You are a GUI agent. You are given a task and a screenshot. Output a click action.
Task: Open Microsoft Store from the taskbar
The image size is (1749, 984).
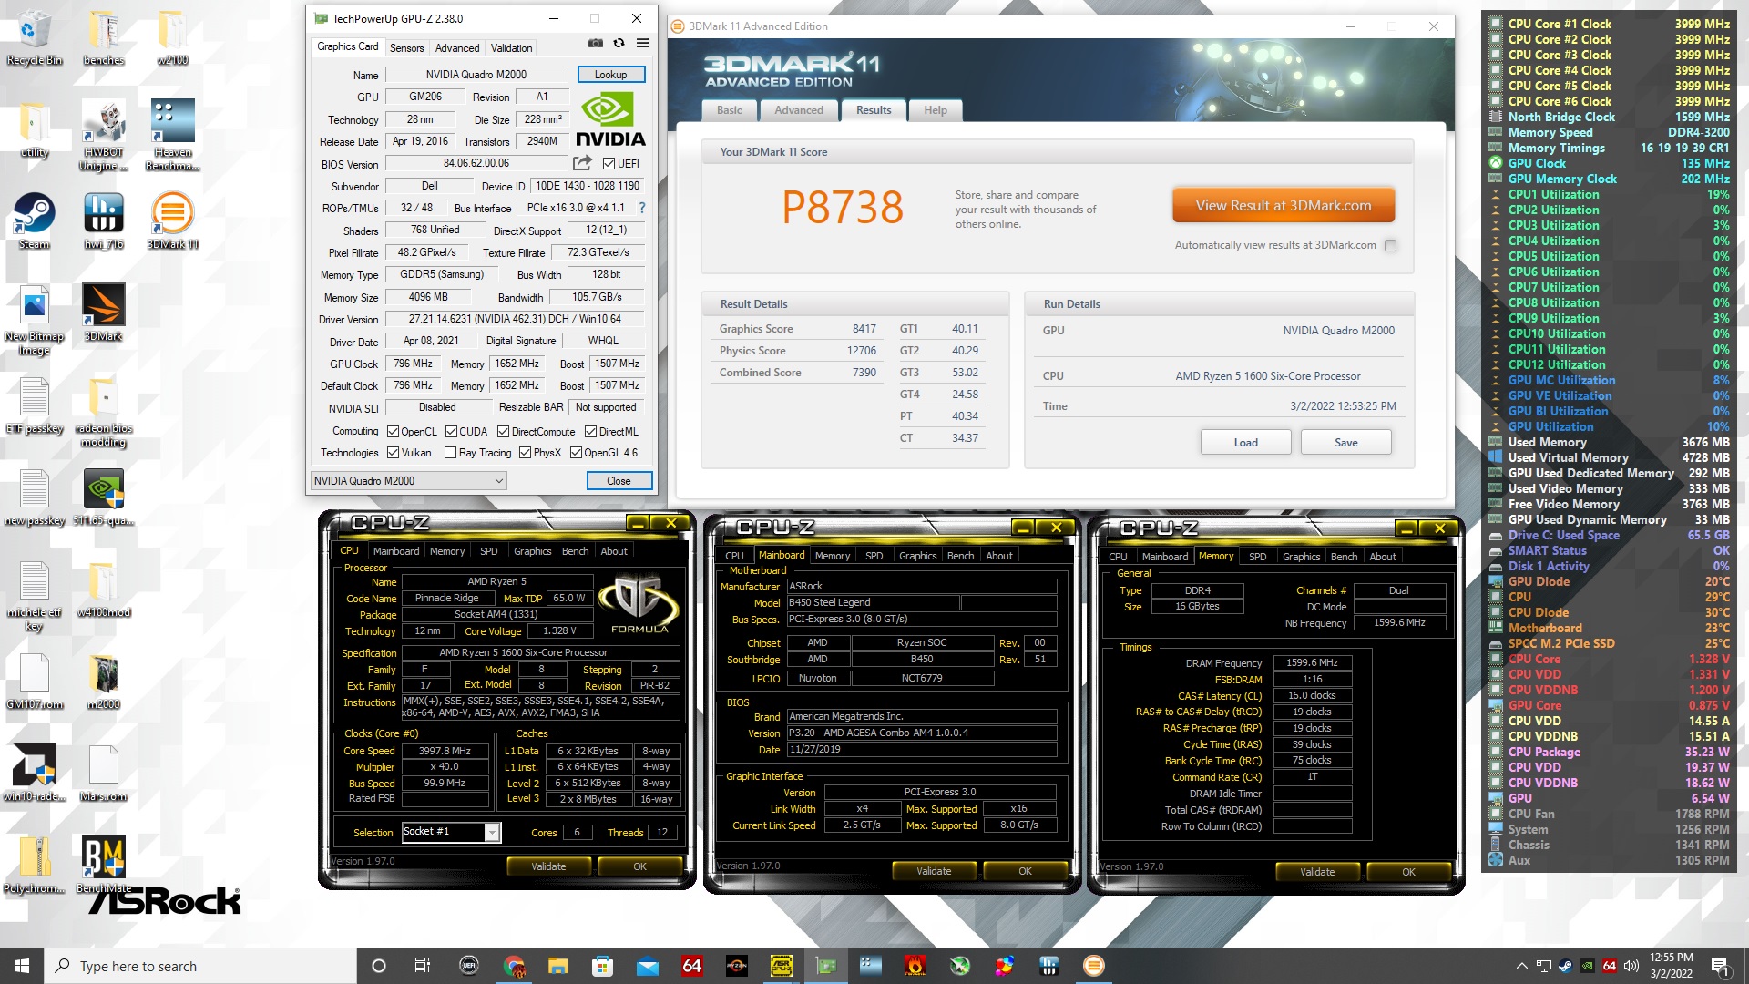click(x=602, y=966)
